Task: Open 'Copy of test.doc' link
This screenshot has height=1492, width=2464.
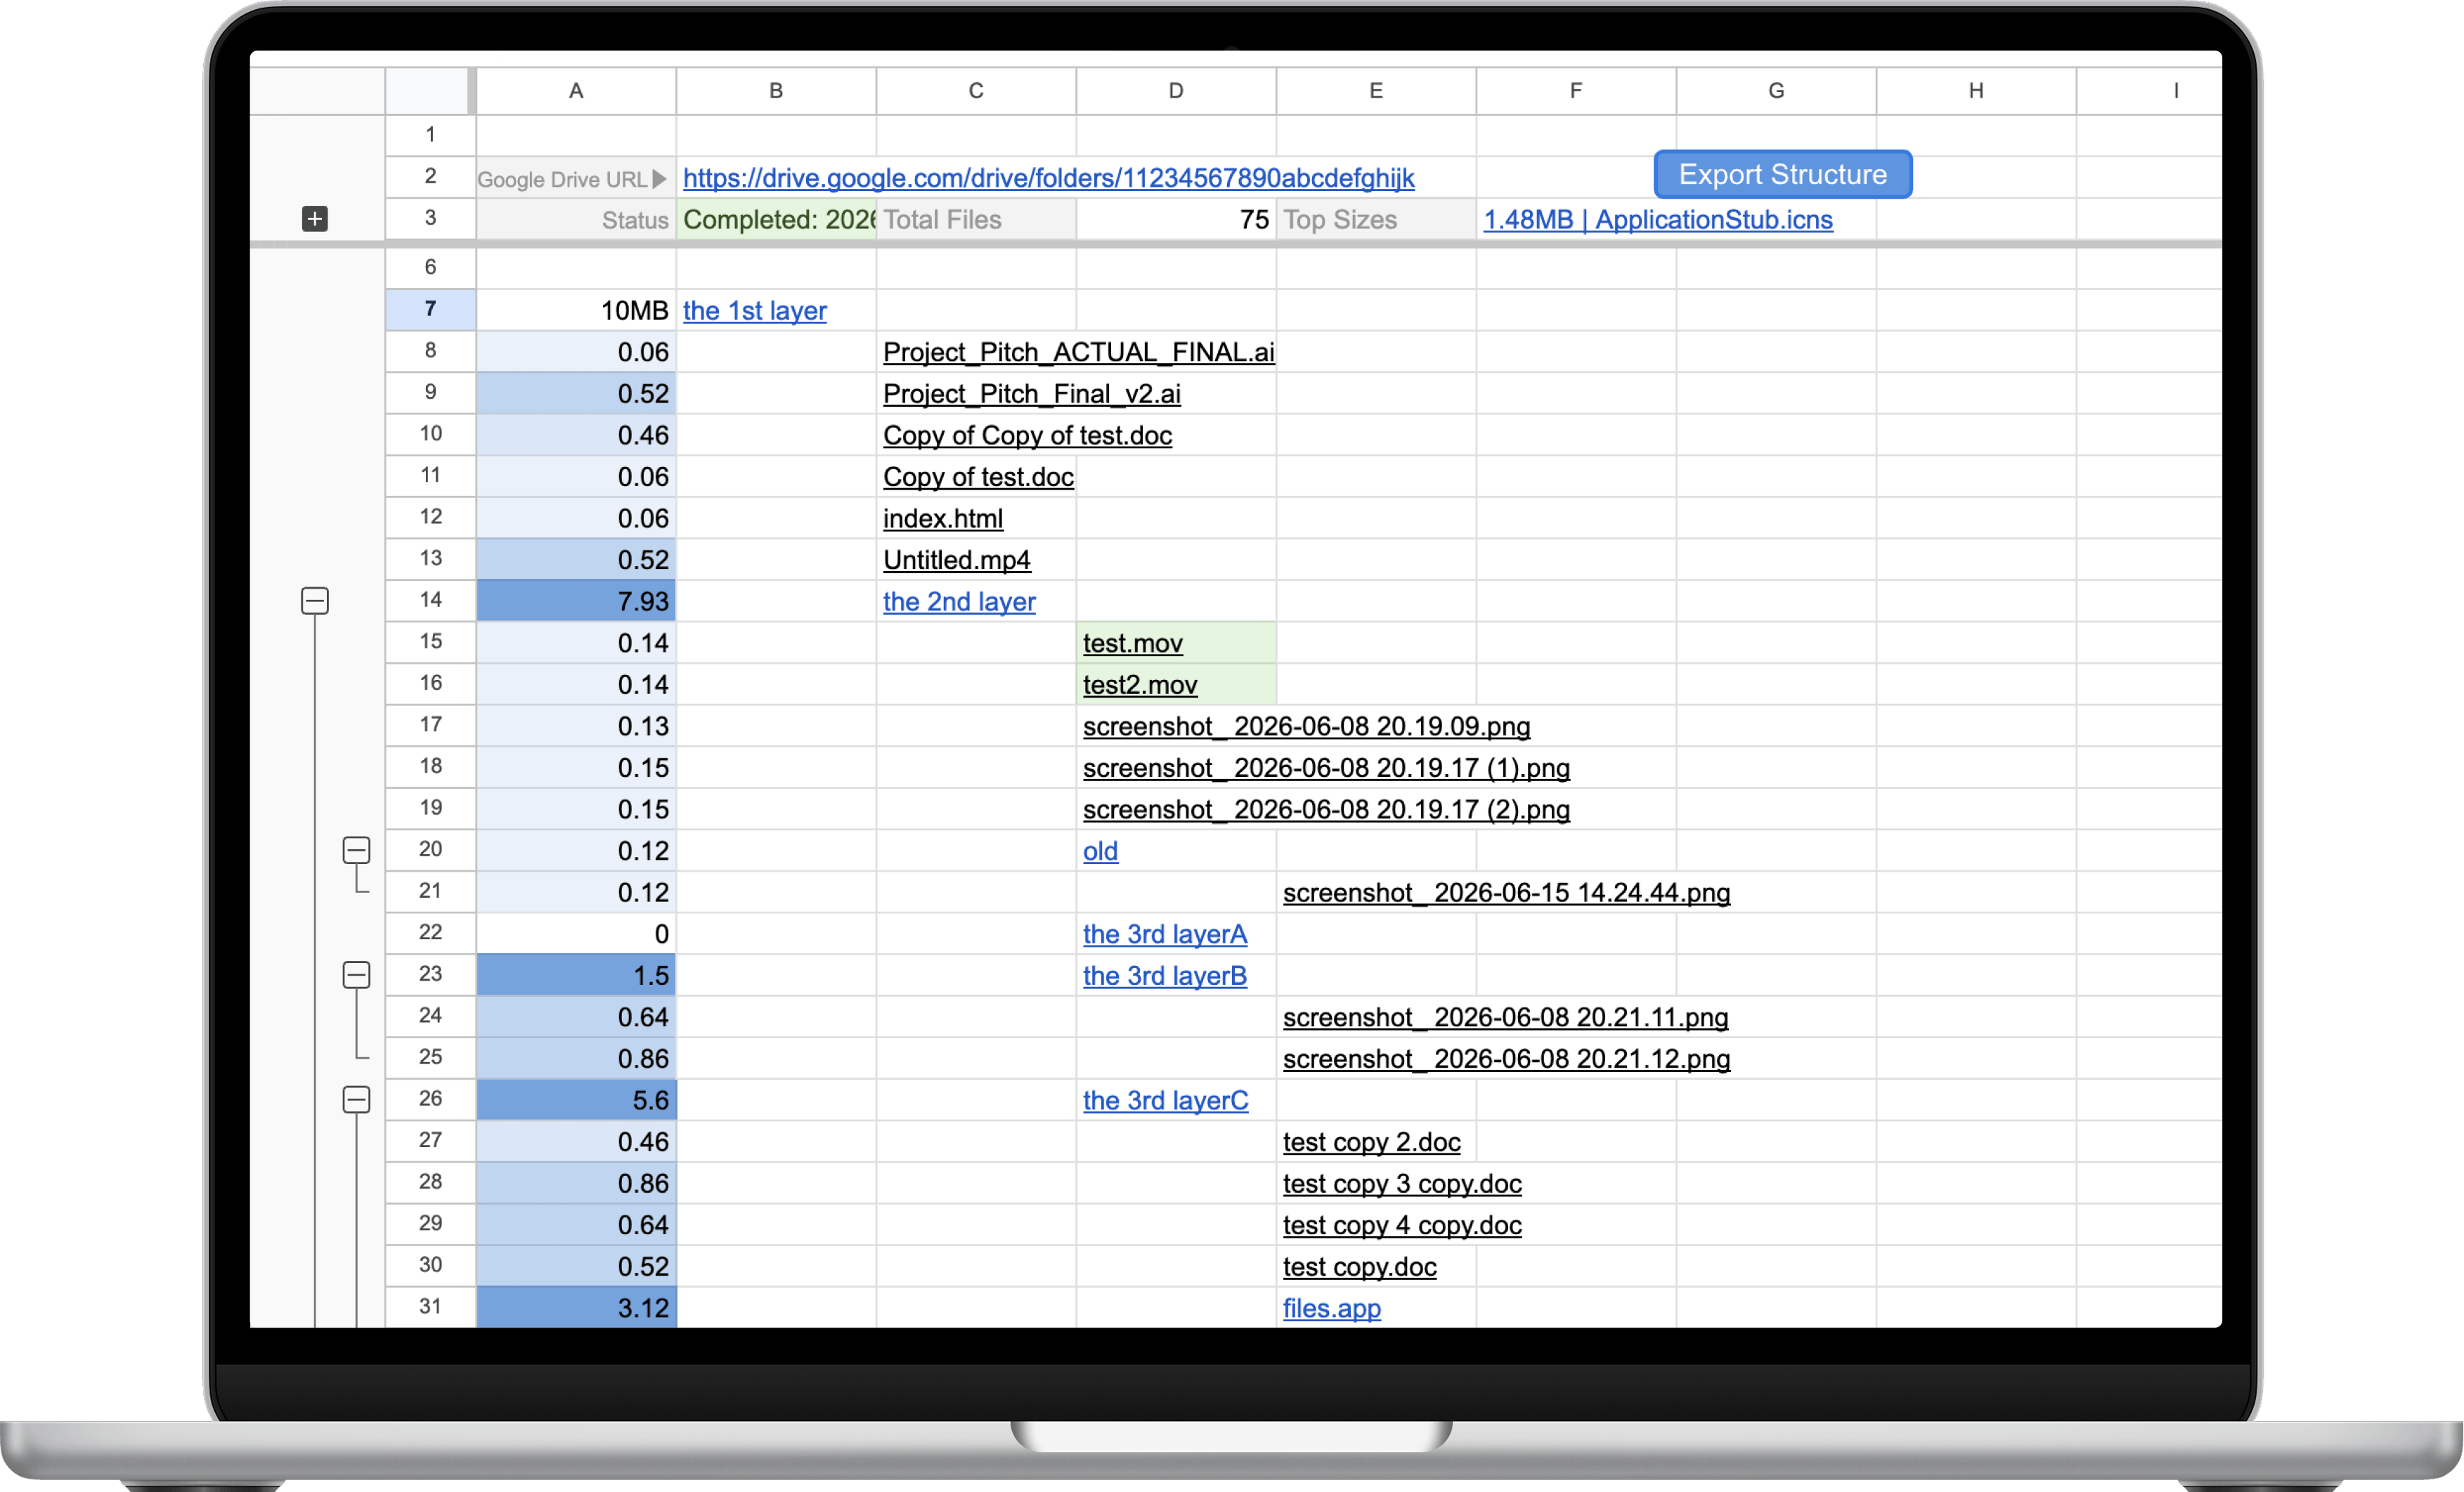Action: tap(978, 478)
